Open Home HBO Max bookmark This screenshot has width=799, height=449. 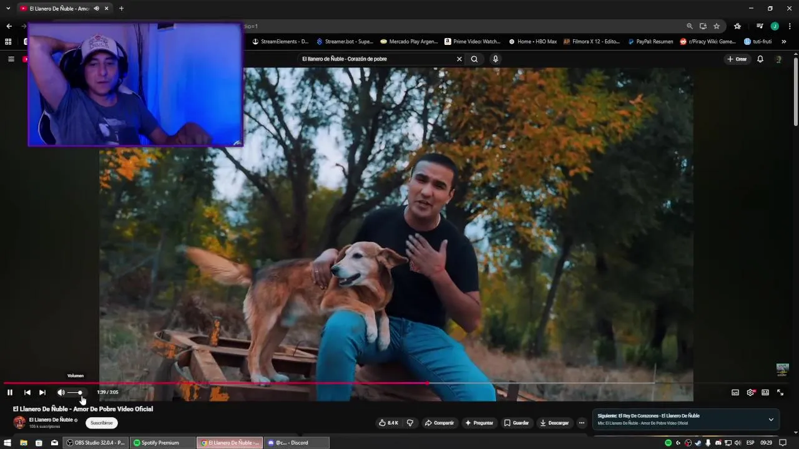[x=532, y=42]
